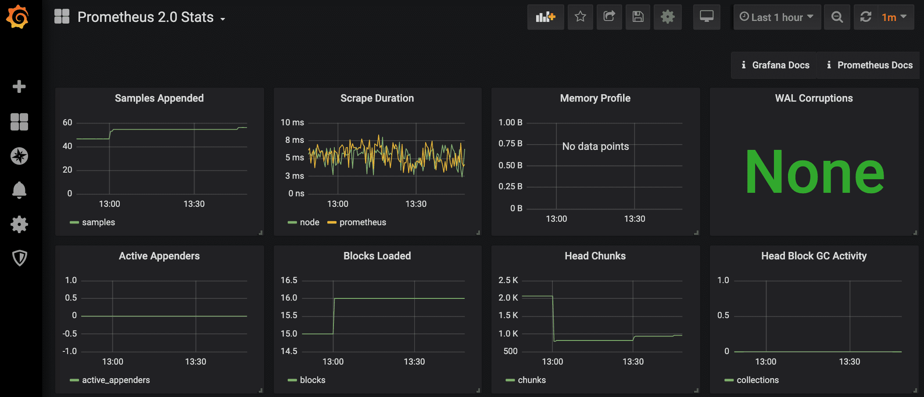Open the Dashboards icon in sidebar
Viewport: 924px width, 397px height.
coord(19,122)
